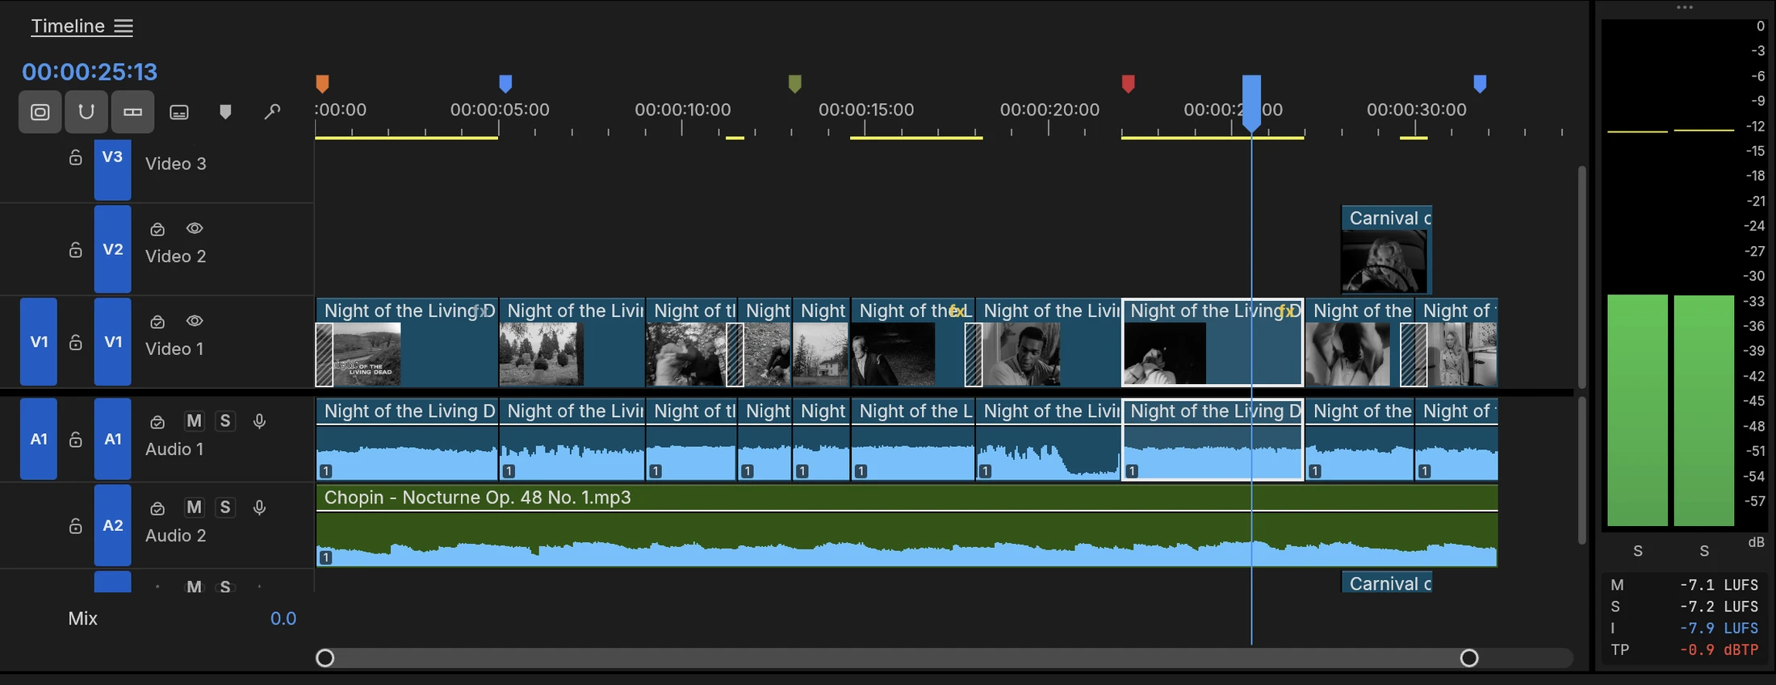Click the Captions track options icon
The image size is (1776, 685).
click(179, 112)
